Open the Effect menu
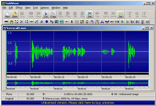 pyautogui.click(x=19, y=8)
